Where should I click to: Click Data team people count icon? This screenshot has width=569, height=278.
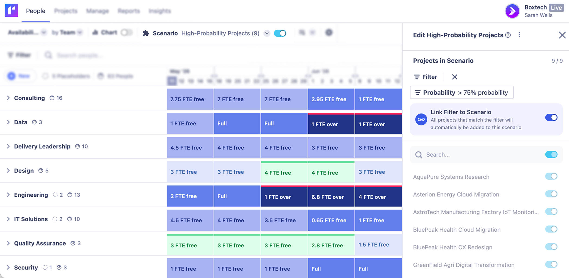[x=34, y=122]
